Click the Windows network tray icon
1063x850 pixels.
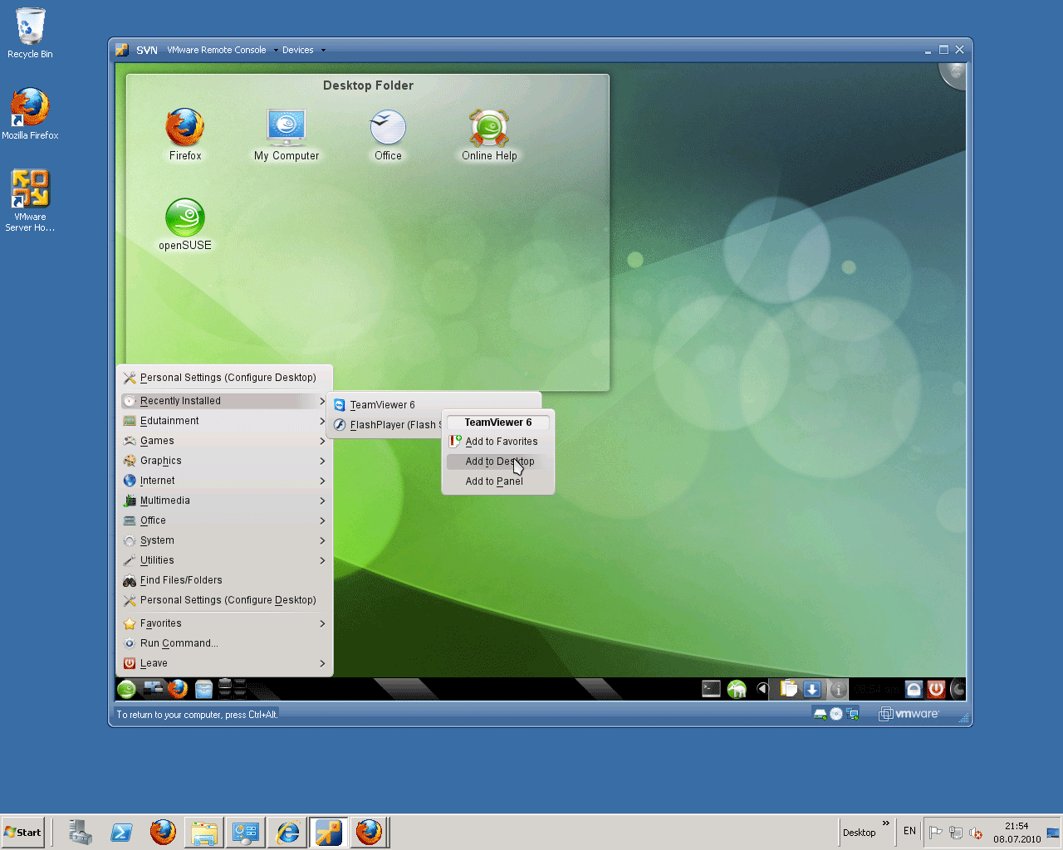click(x=956, y=833)
